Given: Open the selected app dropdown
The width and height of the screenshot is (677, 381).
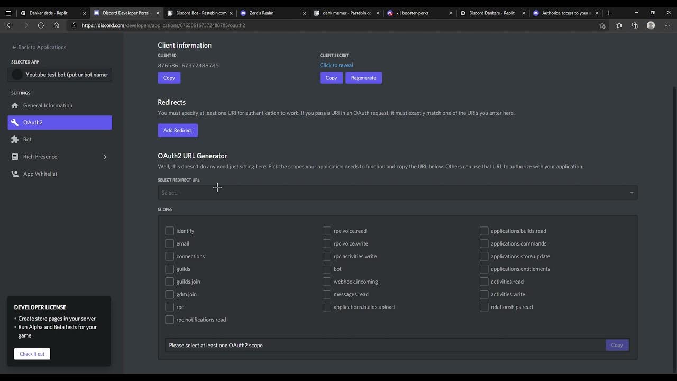Looking at the screenshot, I should click(x=60, y=75).
